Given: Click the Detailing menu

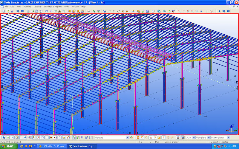Looking at the screenshot, I should pyautogui.click(x=38, y=6).
